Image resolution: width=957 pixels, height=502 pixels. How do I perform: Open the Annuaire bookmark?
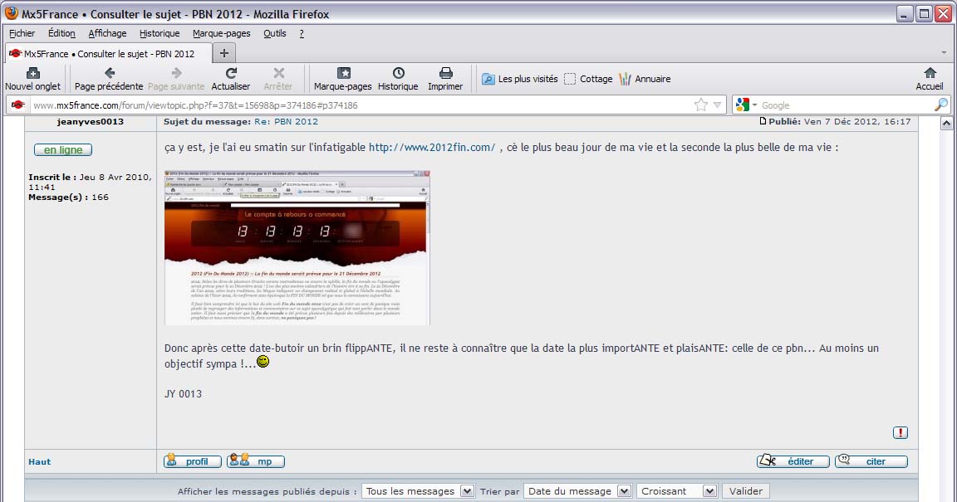point(645,79)
